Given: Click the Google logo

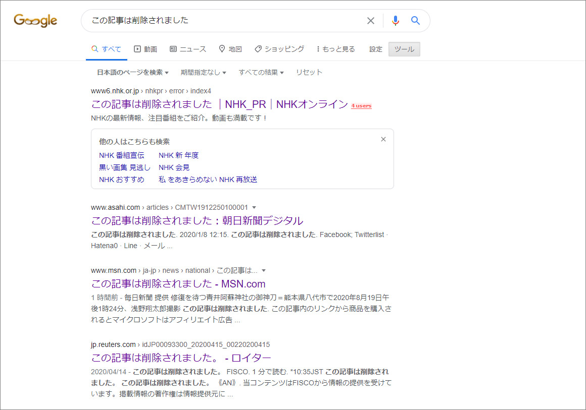Looking at the screenshot, I should click(x=35, y=20).
